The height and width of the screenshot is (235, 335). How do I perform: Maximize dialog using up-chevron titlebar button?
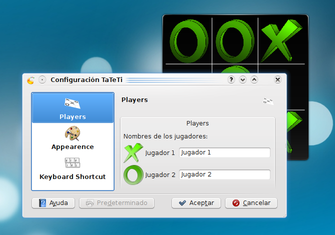click(x=254, y=79)
